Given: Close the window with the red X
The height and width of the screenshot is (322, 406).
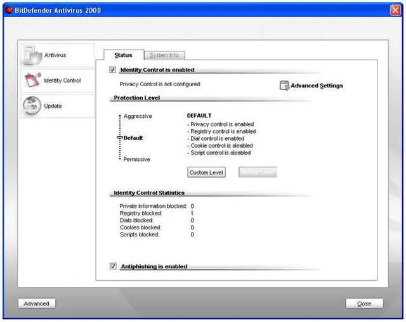Looking at the screenshot, I should (x=395, y=10).
